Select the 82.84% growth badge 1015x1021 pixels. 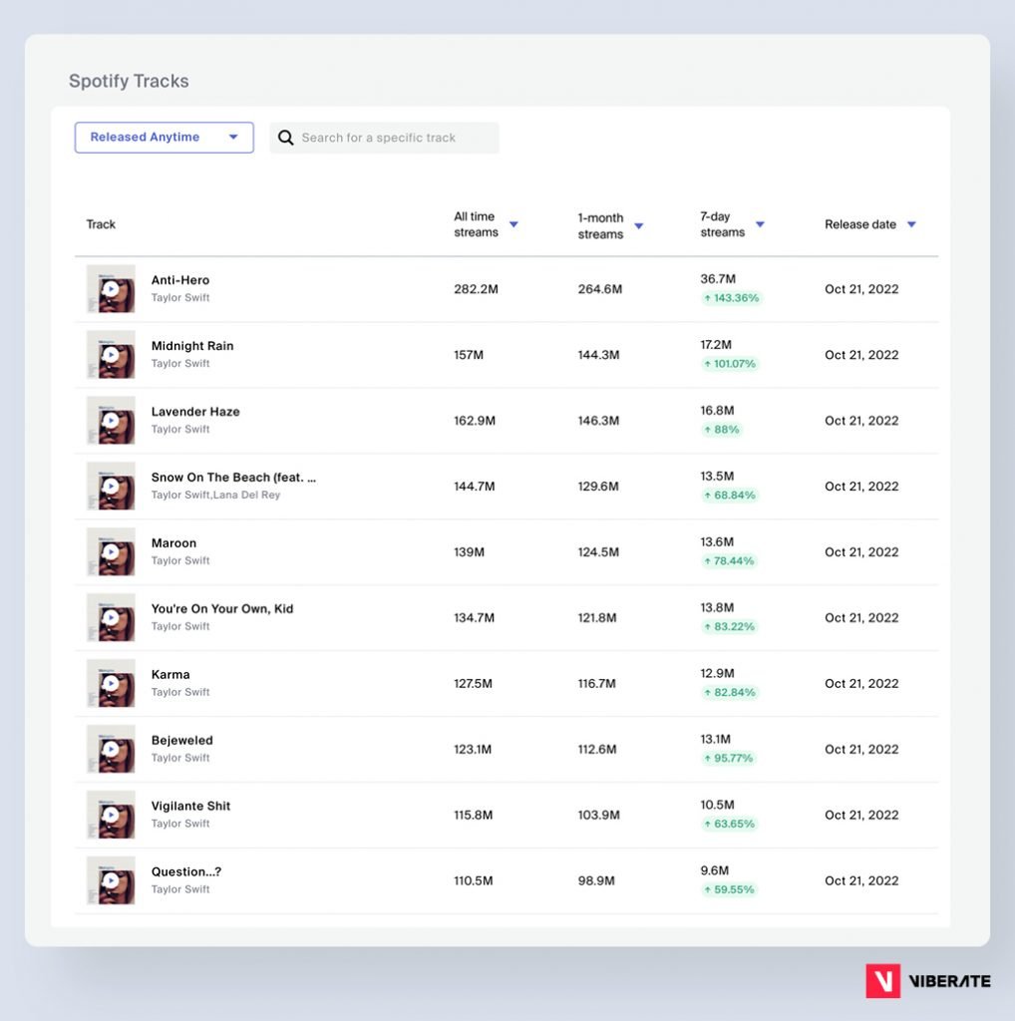[x=730, y=693]
